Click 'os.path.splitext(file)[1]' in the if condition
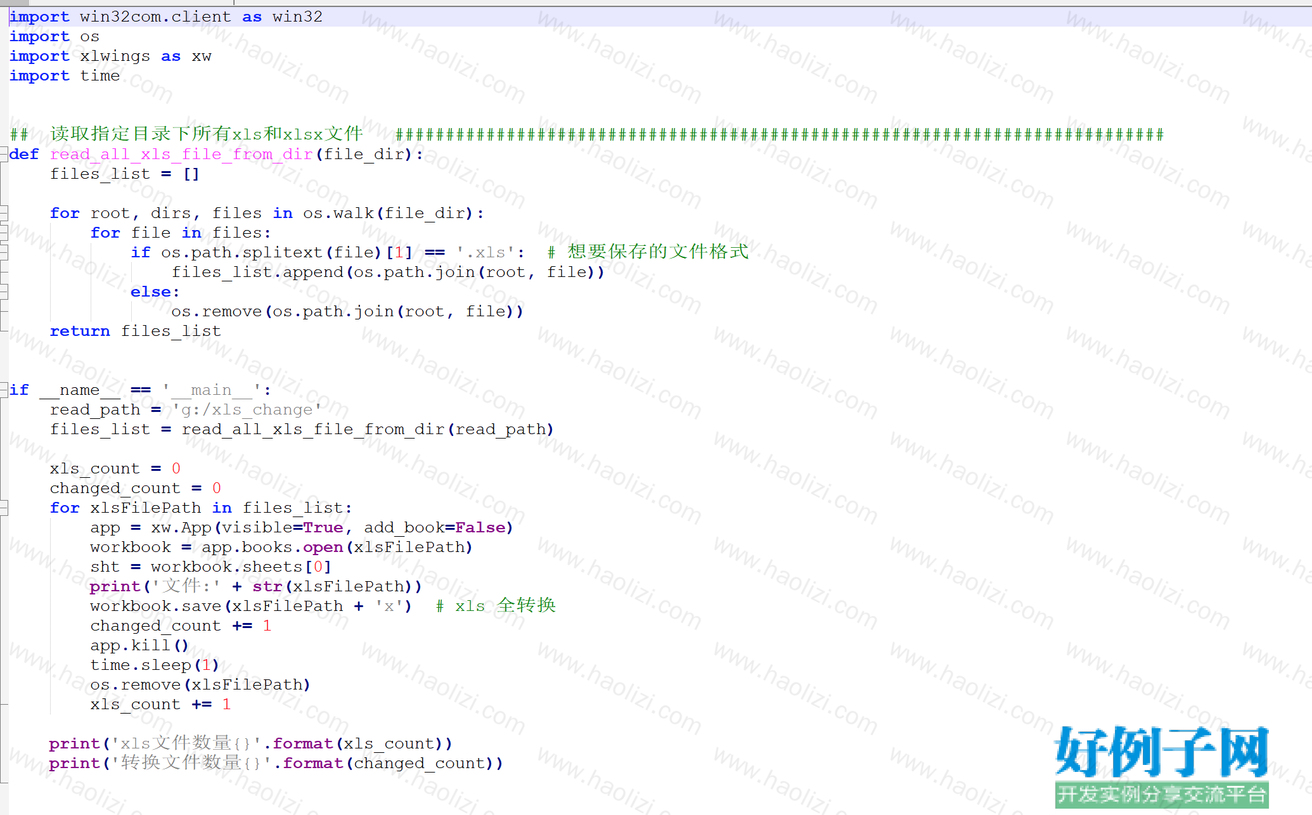1312x815 pixels. (287, 252)
